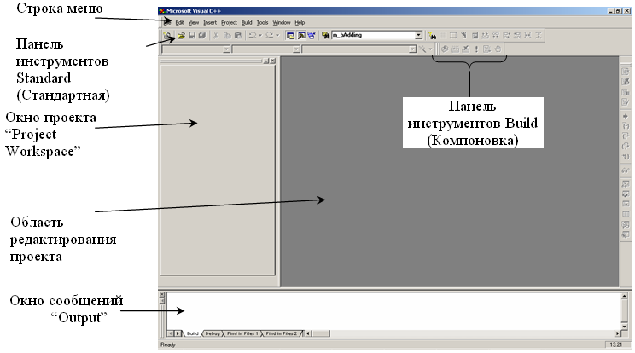Select the Find in Files 2 tab
This screenshot has width=635, height=353.
283,333
